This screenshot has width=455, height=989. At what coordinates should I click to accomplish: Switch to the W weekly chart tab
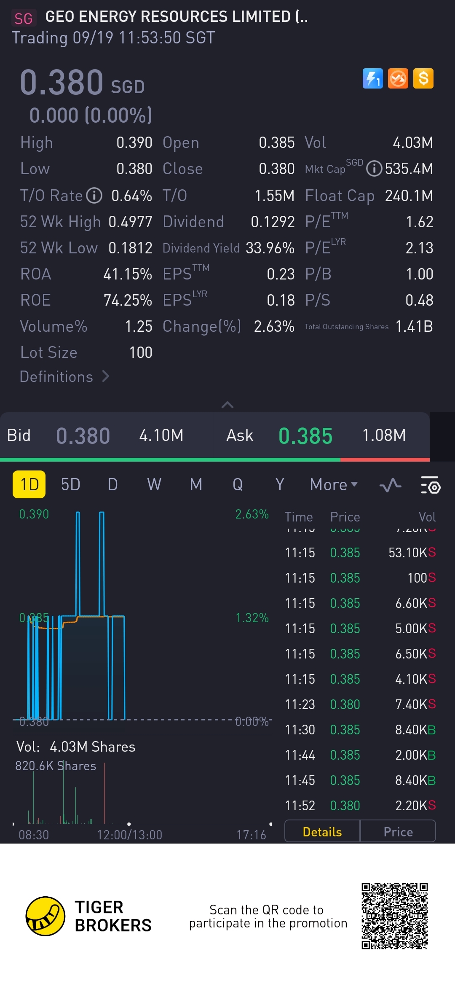tap(154, 485)
